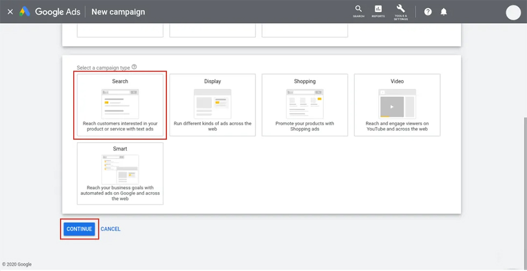Viewport: 527px width, 271px height.
Task: Open Tools & Settings wrench icon
Action: pos(401,11)
